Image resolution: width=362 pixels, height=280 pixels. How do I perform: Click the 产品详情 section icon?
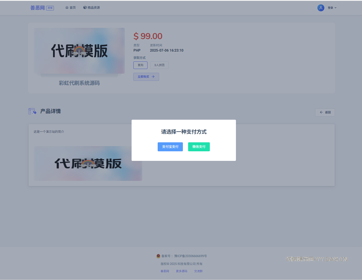tap(32, 111)
